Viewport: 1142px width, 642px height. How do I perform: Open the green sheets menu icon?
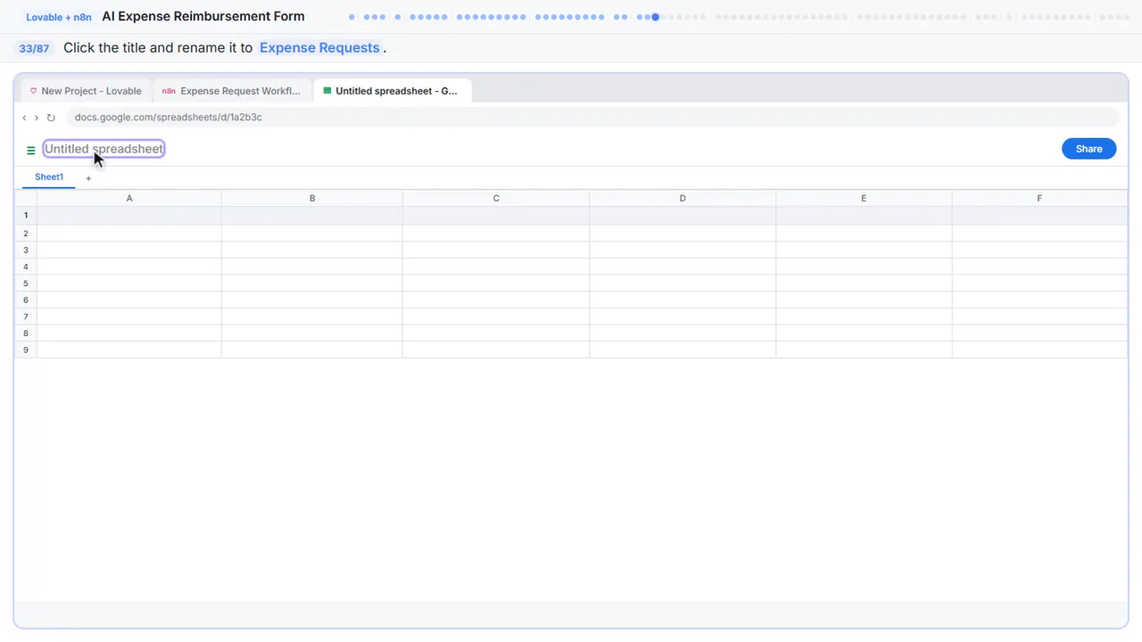31,151
